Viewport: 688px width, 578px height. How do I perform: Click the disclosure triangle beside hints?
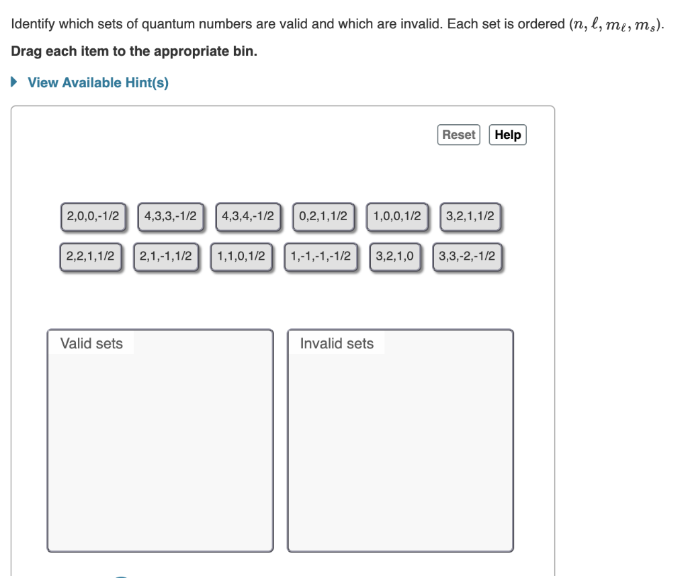coord(12,82)
